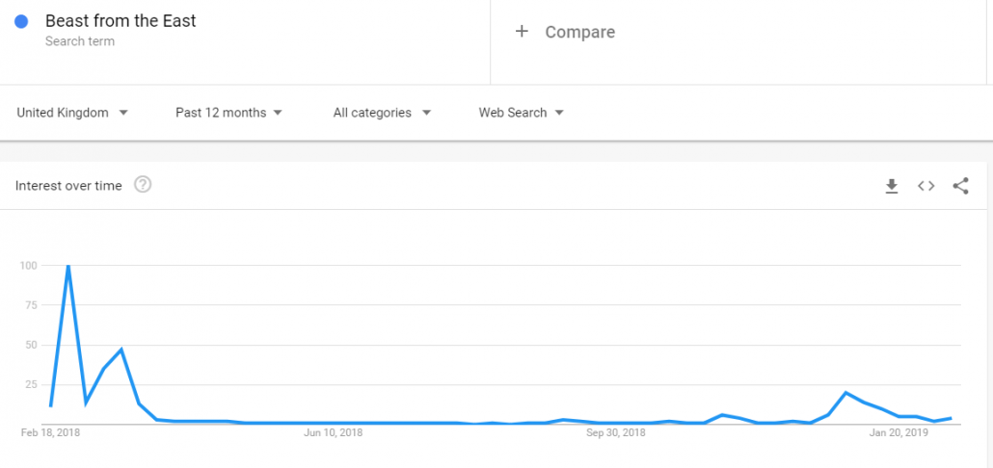Image resolution: width=993 pixels, height=468 pixels.
Task: Select the peak point at 100 on chart
Action: [67, 266]
